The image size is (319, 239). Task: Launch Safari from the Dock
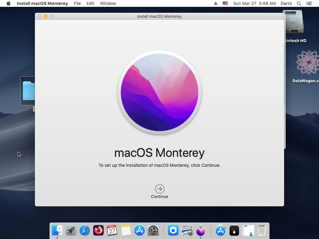click(x=85, y=231)
